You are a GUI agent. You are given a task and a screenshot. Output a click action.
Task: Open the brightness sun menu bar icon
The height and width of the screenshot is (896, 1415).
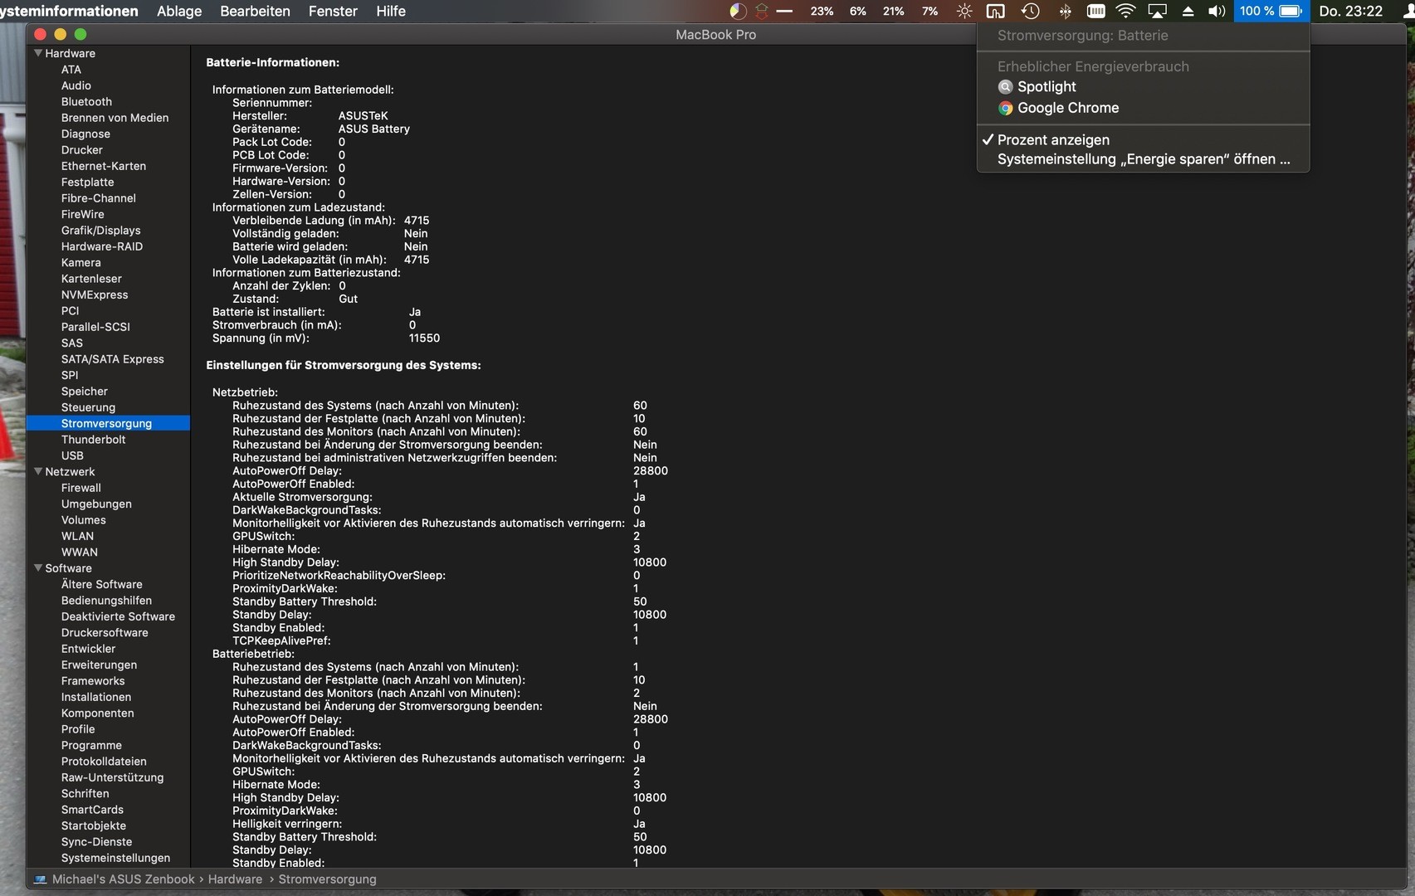[x=964, y=12]
